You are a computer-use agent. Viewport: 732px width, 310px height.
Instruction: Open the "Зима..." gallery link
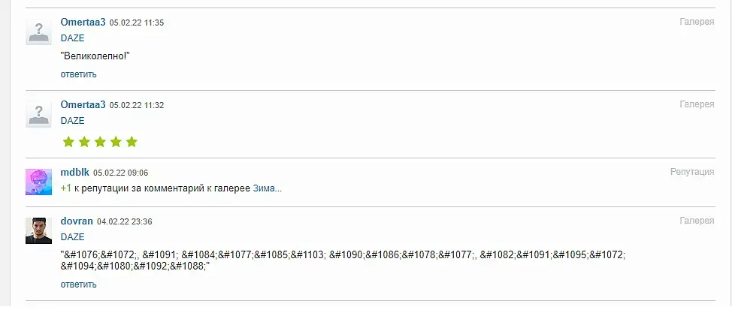click(267, 188)
